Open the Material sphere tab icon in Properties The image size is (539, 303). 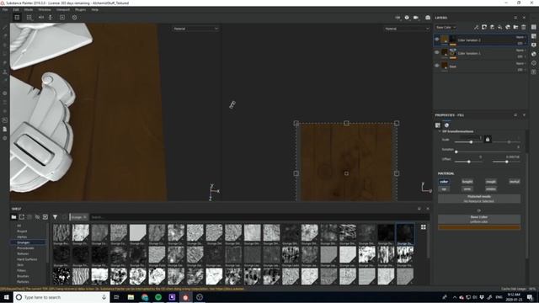(446, 125)
